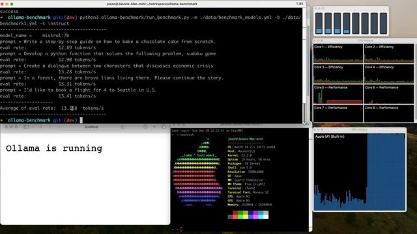Click the current ollama-benchmark git:(dev) prompt
This screenshot has width=417, height=234.
pos(39,120)
